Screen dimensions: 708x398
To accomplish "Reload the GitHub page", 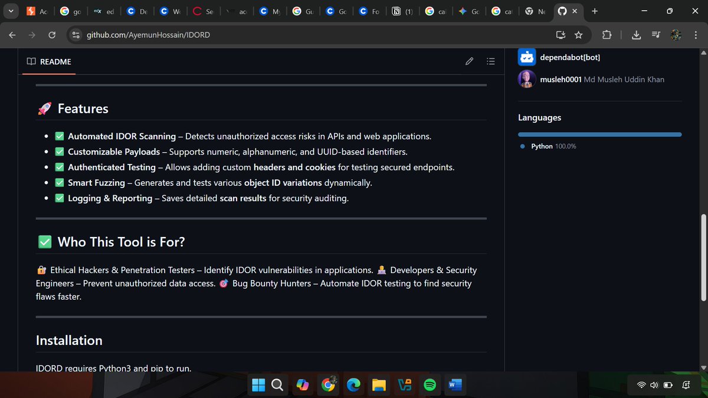I will coord(52,35).
